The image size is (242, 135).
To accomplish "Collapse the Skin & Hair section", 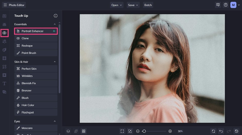I will [x=55, y=62].
